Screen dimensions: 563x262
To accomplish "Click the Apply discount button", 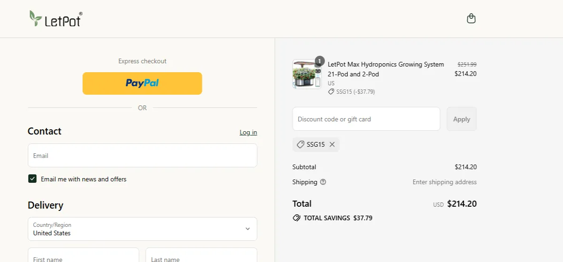I will click(462, 119).
